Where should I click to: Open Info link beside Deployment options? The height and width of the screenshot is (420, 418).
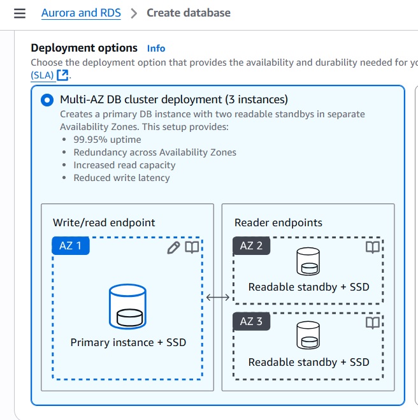[156, 48]
